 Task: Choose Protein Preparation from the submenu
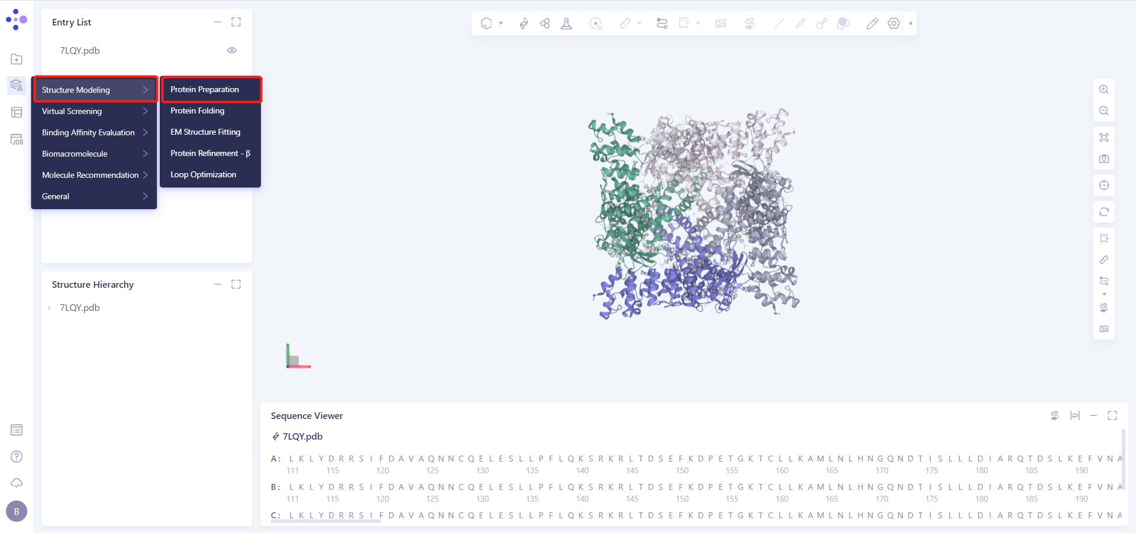(x=211, y=89)
